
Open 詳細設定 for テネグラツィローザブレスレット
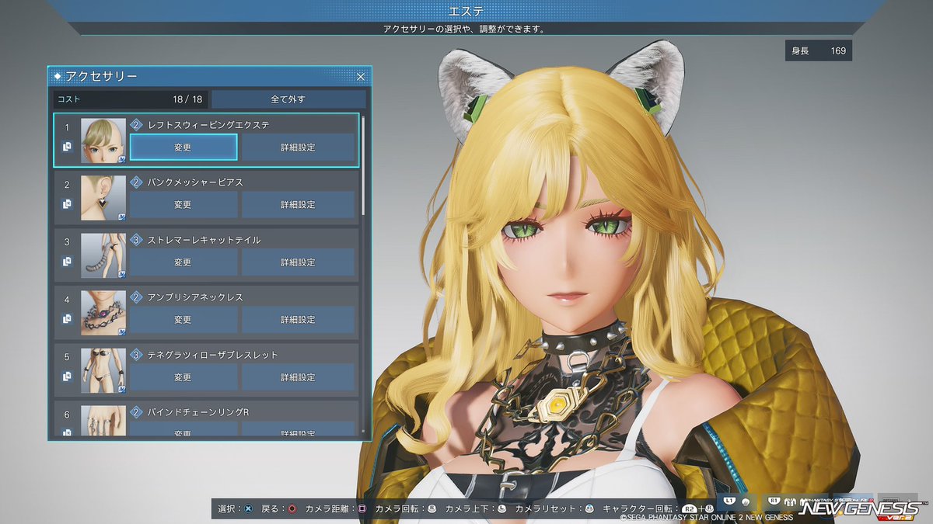pyautogui.click(x=298, y=377)
